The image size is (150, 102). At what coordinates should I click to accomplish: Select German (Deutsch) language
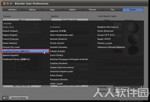pyautogui.click(x=58, y=39)
